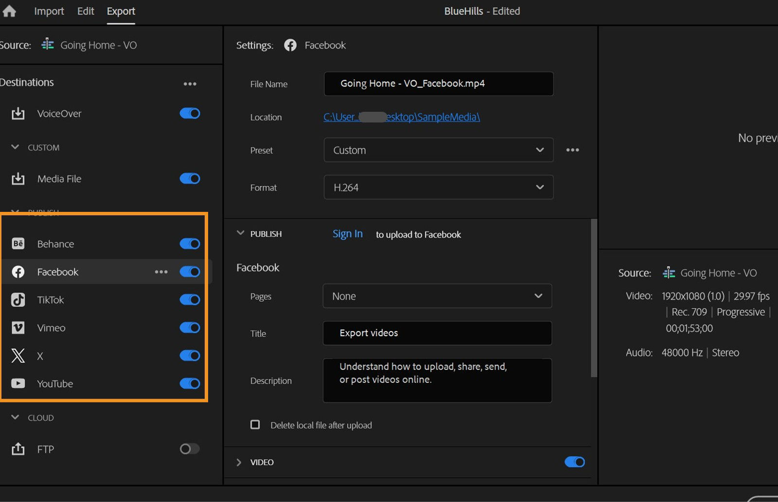Select the Behance destination icon

click(18, 243)
